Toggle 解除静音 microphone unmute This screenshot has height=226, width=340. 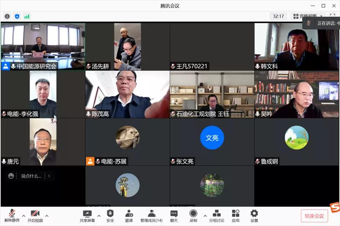pyautogui.click(x=12, y=216)
